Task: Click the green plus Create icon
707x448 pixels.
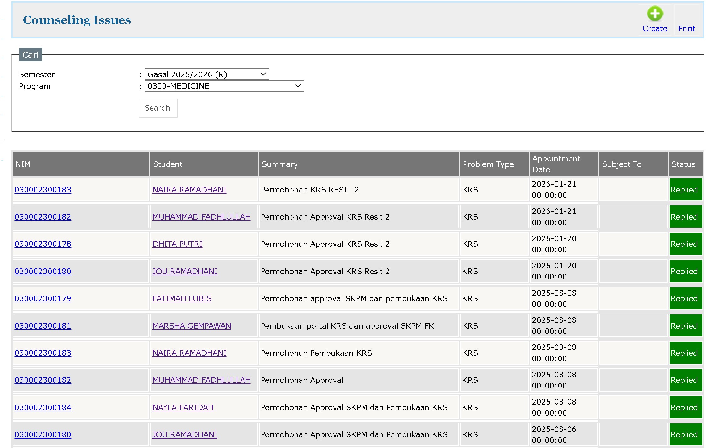Action: coord(655,14)
